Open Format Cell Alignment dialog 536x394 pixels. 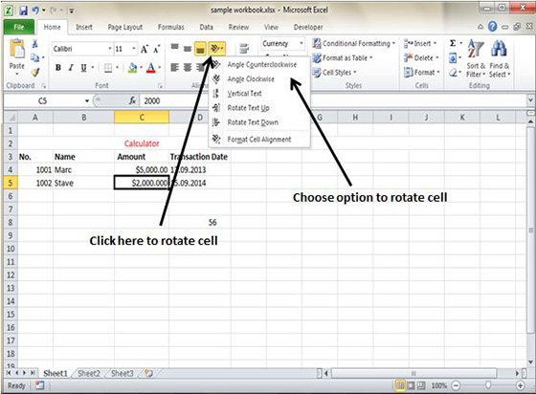pyautogui.click(x=258, y=139)
